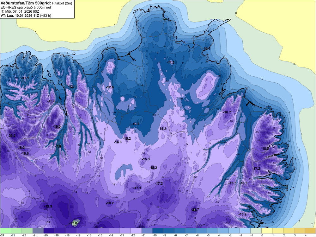Select the 'EC-HRES spá brúuð á 500m net' line
This screenshot has height=237, width=316.
[x=26, y=8]
